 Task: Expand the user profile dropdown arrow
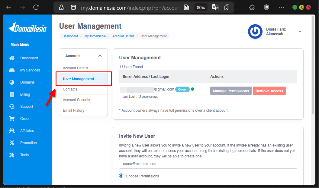[x=300, y=31]
